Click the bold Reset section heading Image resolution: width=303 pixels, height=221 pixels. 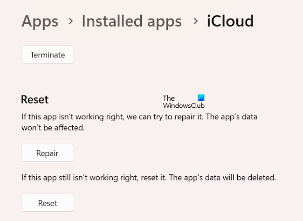(35, 99)
